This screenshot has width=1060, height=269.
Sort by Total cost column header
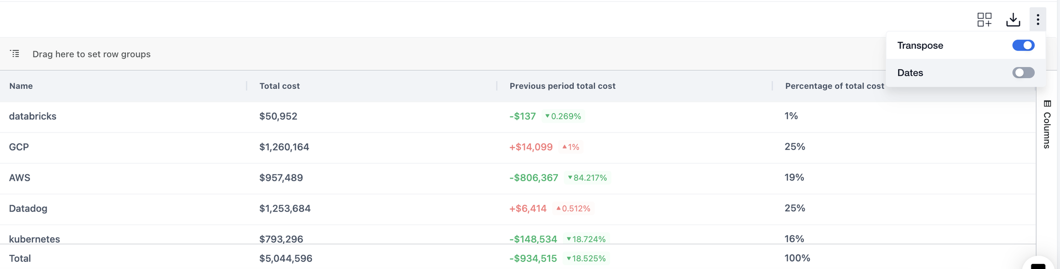(x=279, y=86)
